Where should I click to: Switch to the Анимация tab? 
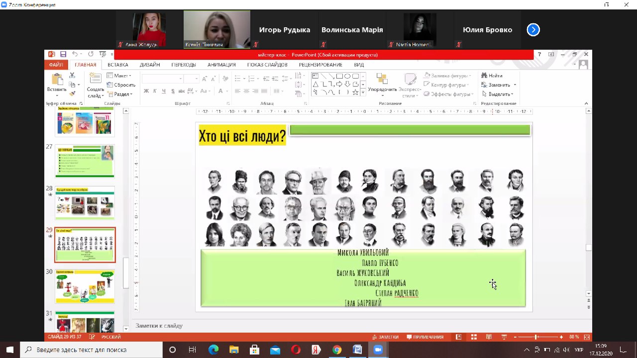[x=221, y=65]
